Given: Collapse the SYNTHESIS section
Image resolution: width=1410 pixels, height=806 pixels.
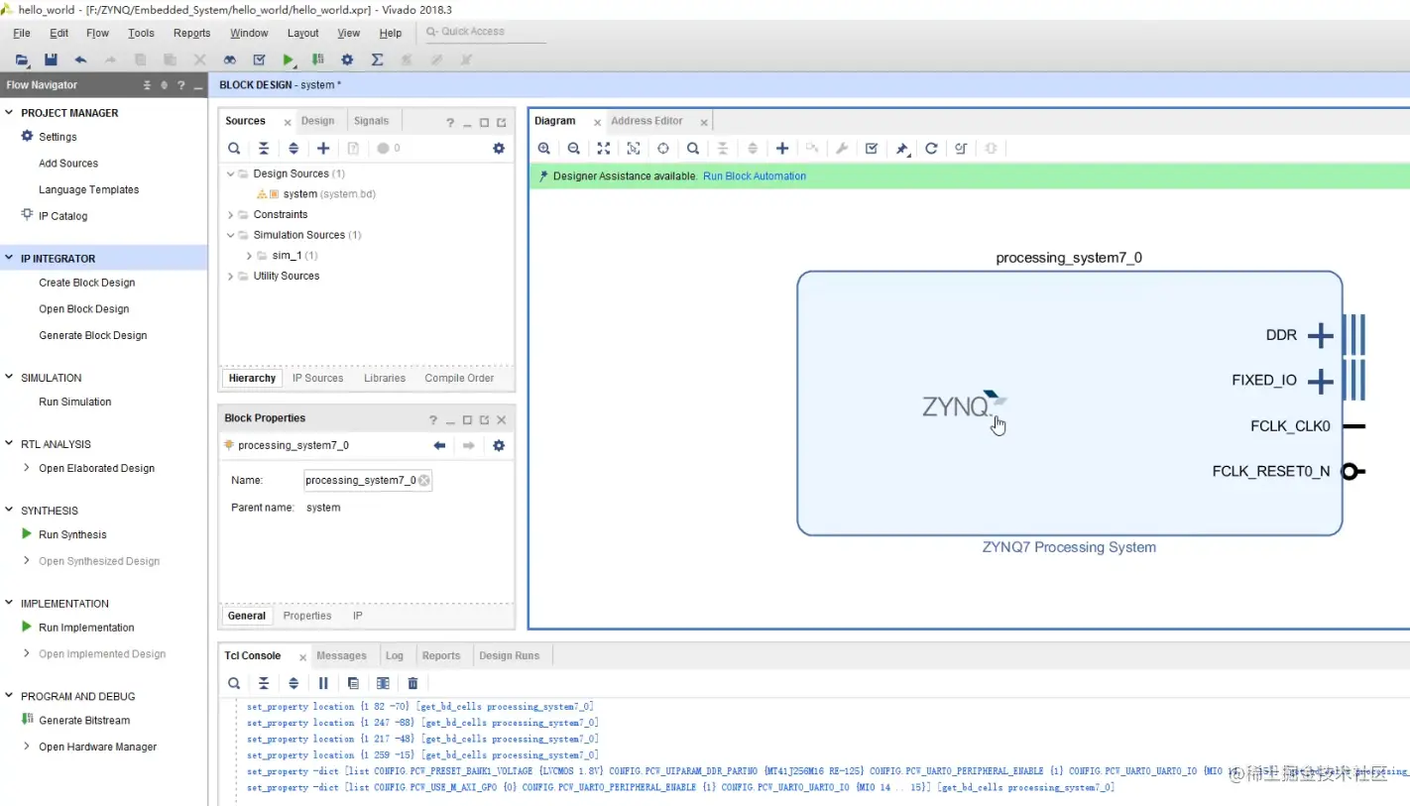Looking at the screenshot, I should pyautogui.click(x=10, y=511).
